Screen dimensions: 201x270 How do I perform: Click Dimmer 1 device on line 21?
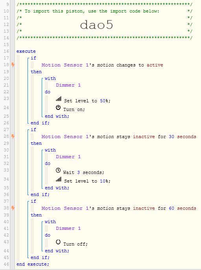click(x=68, y=85)
